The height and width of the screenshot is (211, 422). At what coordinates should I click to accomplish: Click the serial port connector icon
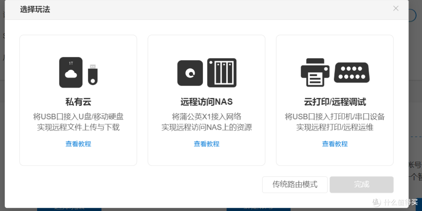(352, 72)
